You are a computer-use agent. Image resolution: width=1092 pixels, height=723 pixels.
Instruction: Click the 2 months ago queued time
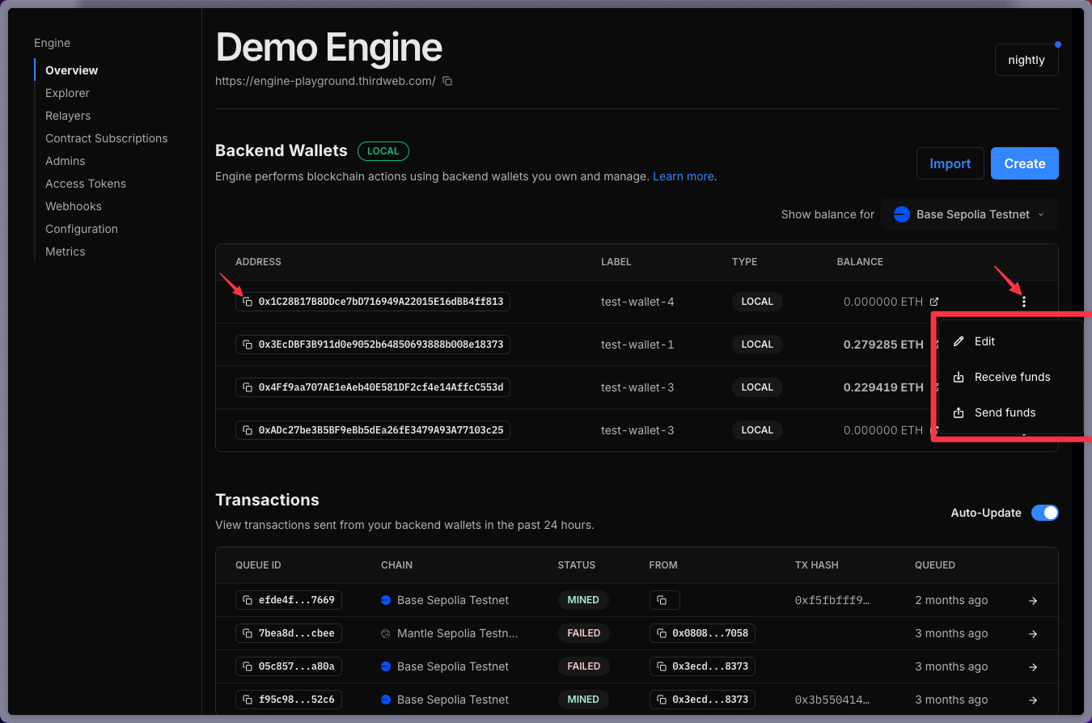tap(951, 600)
